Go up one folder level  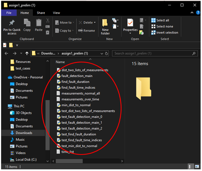27,53
